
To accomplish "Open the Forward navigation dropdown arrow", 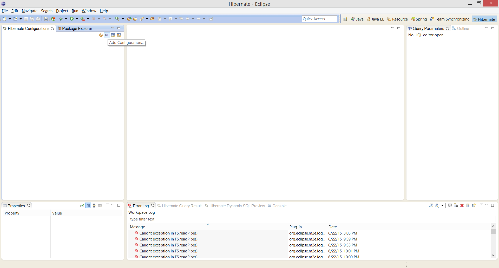I will click(x=204, y=19).
